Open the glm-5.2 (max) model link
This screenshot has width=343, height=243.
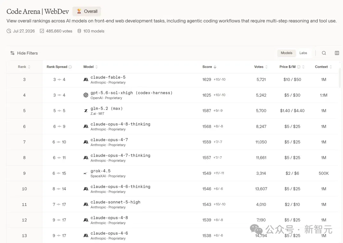click(x=106, y=109)
